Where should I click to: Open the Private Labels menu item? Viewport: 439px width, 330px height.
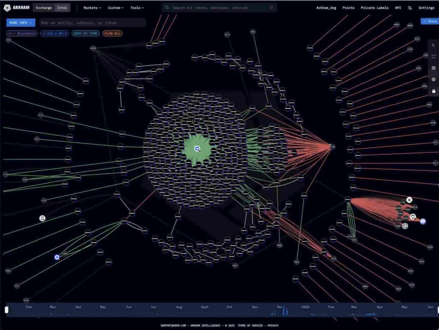click(x=374, y=8)
